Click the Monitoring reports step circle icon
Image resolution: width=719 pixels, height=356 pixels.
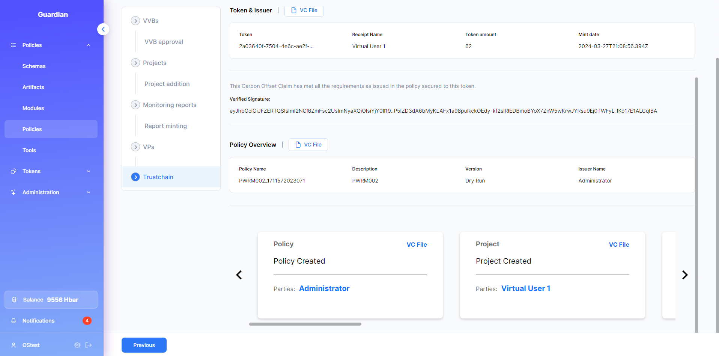pos(135,105)
